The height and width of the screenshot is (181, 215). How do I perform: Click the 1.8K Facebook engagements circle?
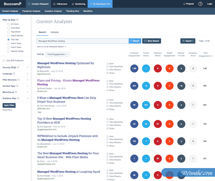(134, 68)
